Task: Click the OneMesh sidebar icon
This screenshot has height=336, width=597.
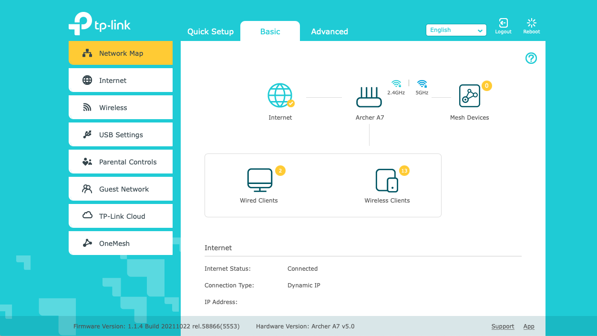Action: 87,243
